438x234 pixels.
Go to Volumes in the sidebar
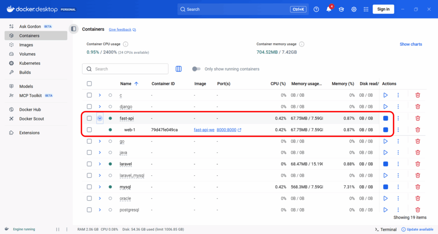point(27,54)
